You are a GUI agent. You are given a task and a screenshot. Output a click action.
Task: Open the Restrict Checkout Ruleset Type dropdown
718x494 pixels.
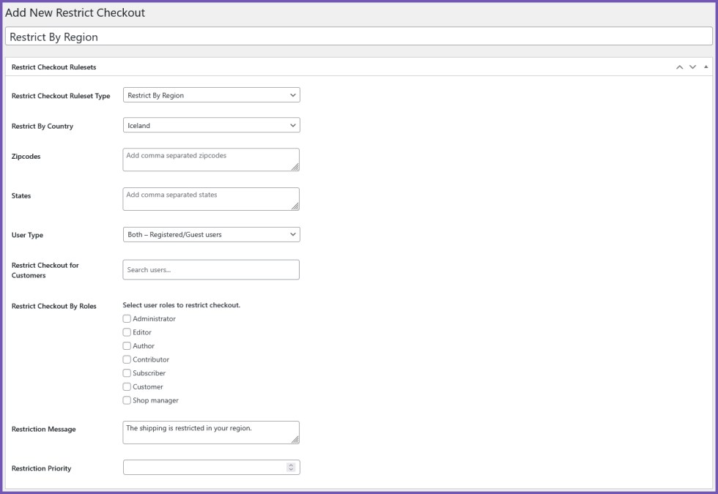(211, 94)
